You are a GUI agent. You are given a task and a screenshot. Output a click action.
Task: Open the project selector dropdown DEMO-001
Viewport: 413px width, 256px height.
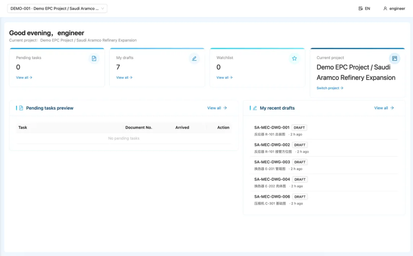tap(57, 8)
